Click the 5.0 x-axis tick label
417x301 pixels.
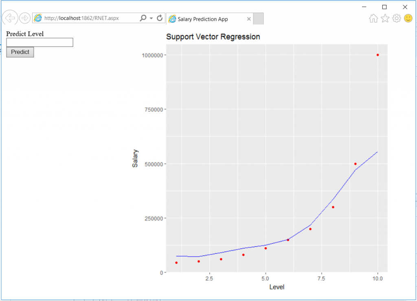click(265, 279)
